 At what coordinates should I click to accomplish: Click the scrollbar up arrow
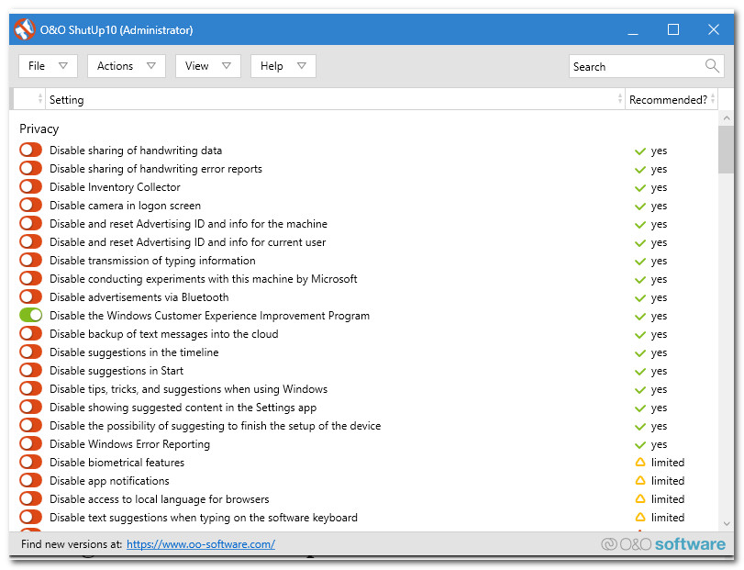[x=726, y=117]
